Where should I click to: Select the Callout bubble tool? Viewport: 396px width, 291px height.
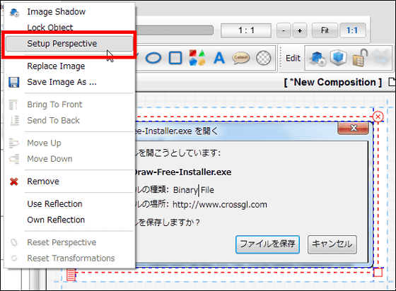pos(240,58)
